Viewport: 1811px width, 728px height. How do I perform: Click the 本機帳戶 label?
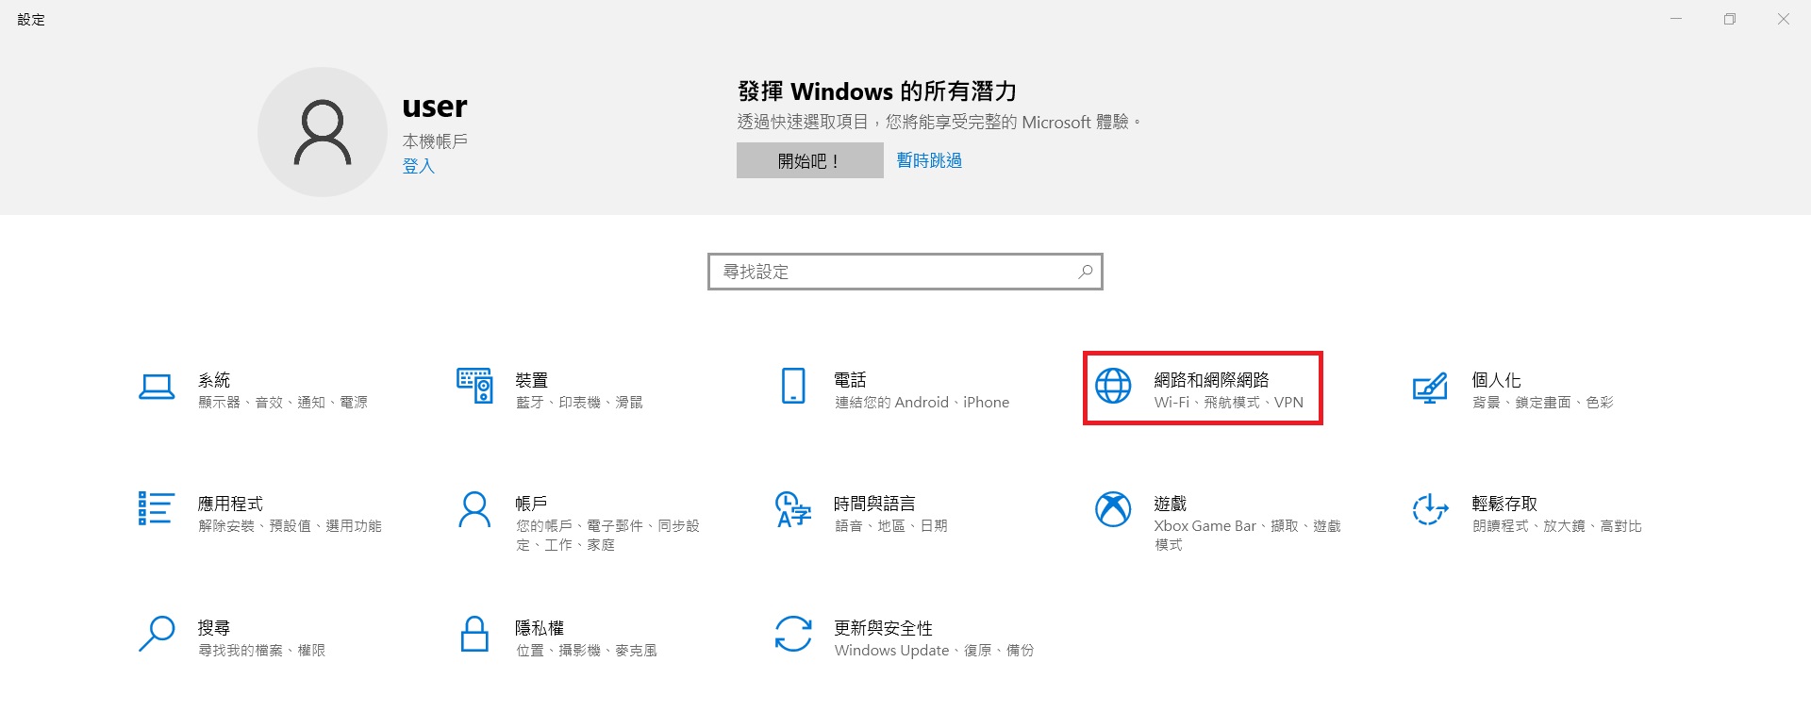(435, 141)
